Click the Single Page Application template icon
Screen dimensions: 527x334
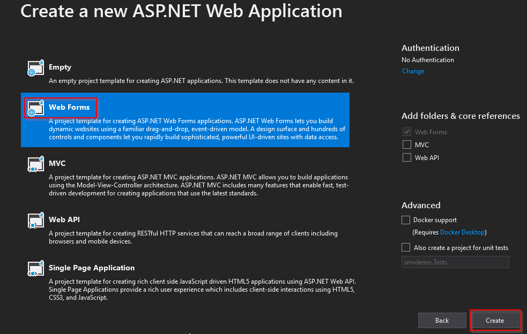[x=35, y=269]
